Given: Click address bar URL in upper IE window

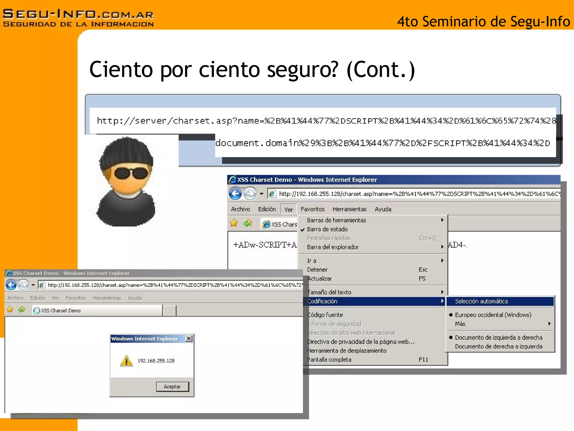Looking at the screenshot, I should pyautogui.click(x=419, y=194).
